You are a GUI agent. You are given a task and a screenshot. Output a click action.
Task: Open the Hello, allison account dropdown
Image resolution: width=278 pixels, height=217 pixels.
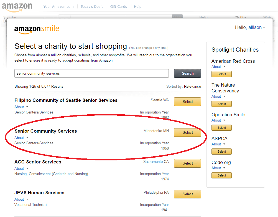250,27
